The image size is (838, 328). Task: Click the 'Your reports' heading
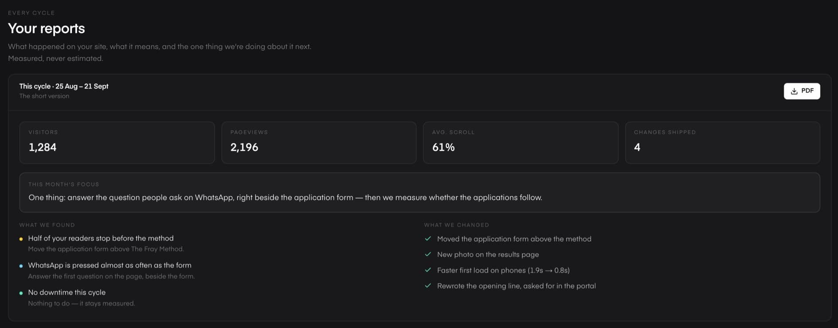click(x=47, y=28)
